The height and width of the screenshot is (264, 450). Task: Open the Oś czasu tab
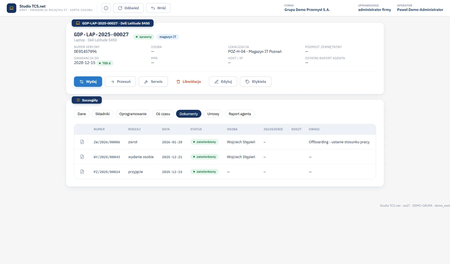[163, 114]
